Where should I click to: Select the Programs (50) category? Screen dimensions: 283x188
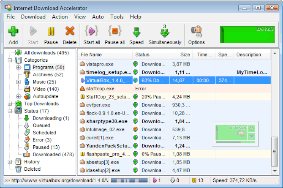pos(48,67)
